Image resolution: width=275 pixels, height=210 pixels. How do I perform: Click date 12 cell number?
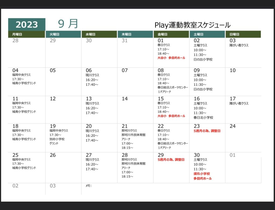(53, 99)
